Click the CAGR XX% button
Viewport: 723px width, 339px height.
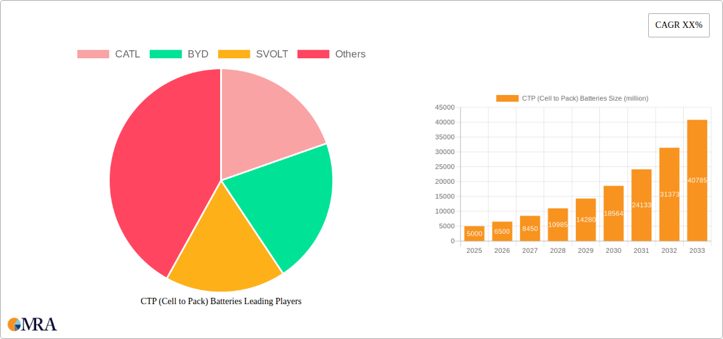pyautogui.click(x=679, y=25)
